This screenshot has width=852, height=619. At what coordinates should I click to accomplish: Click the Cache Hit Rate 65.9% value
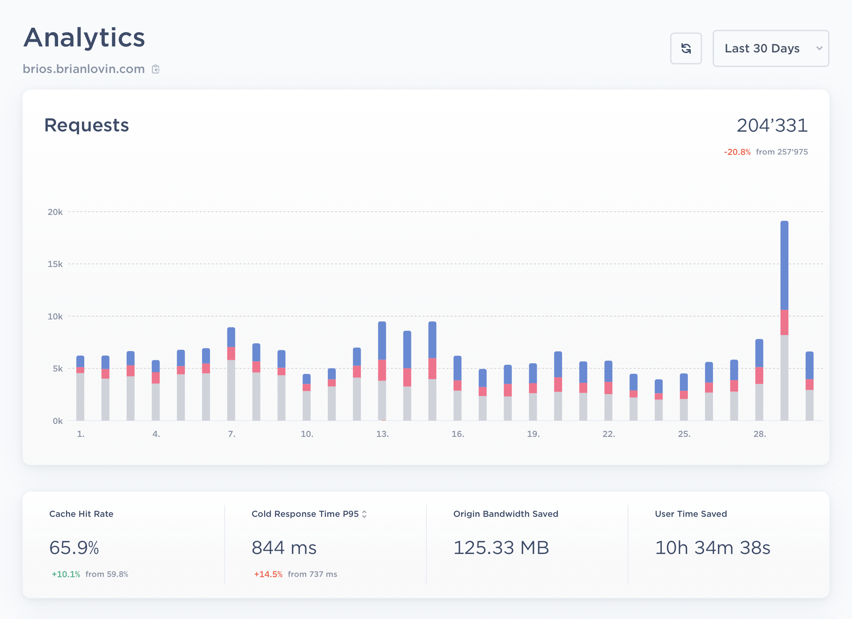click(74, 547)
